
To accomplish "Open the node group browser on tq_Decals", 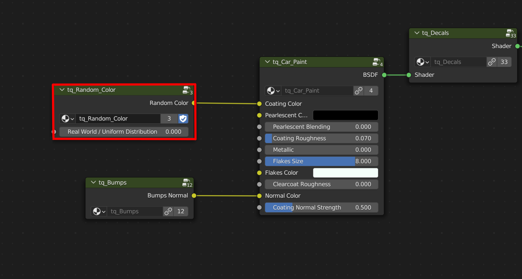I will [x=422, y=62].
